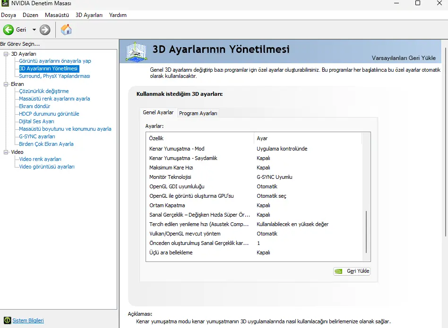
Task: Select Görüntü ayarlarını önayarla yap
Action: [55, 61]
